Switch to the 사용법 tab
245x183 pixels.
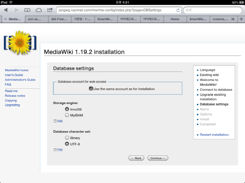pos(83,19)
